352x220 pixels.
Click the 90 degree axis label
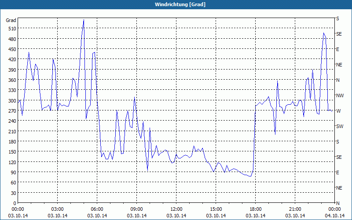click(14, 172)
